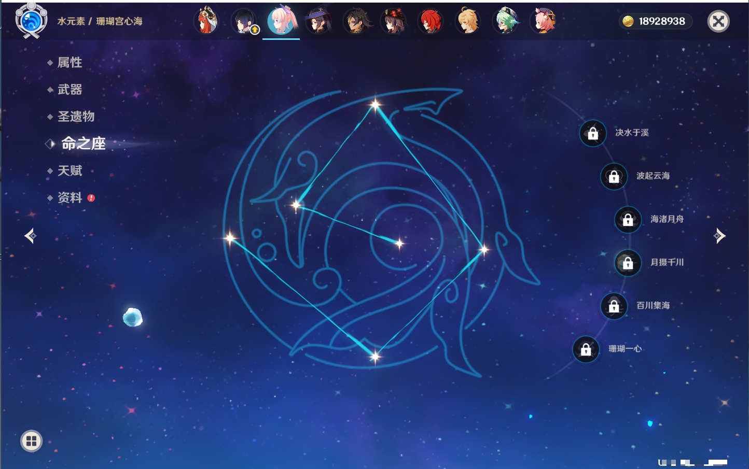Click the lock icon for 决水于溪
Screen dimensions: 749x469
(x=593, y=133)
